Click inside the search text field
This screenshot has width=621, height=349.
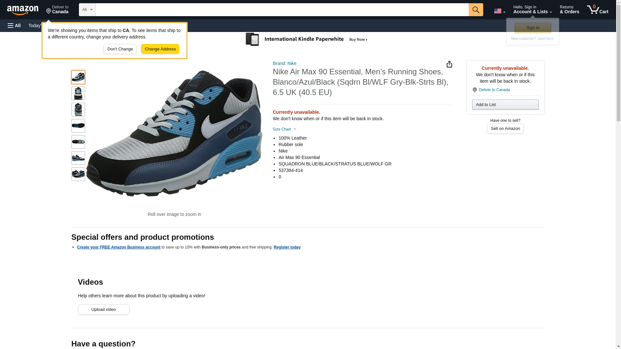point(282,10)
